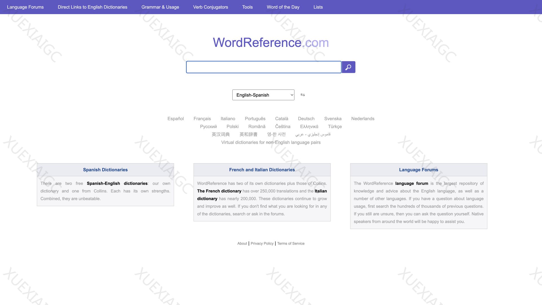
Task: Switch site language to Català
Action: [282, 119]
